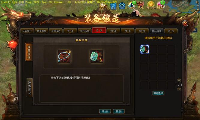Select the 淬炼固化 side tab

pos(30,88)
